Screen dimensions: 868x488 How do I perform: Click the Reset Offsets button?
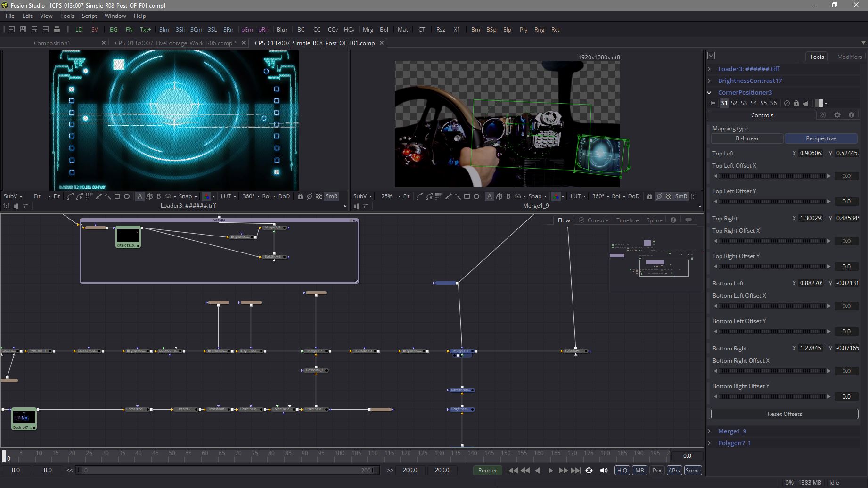784,414
